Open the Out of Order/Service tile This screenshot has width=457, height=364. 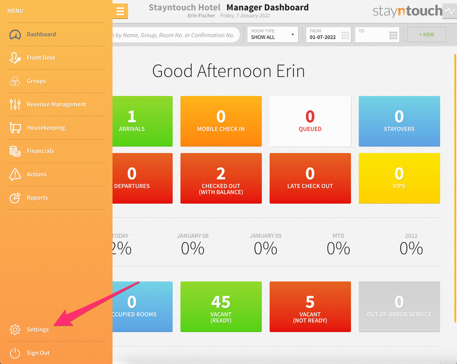[399, 306]
